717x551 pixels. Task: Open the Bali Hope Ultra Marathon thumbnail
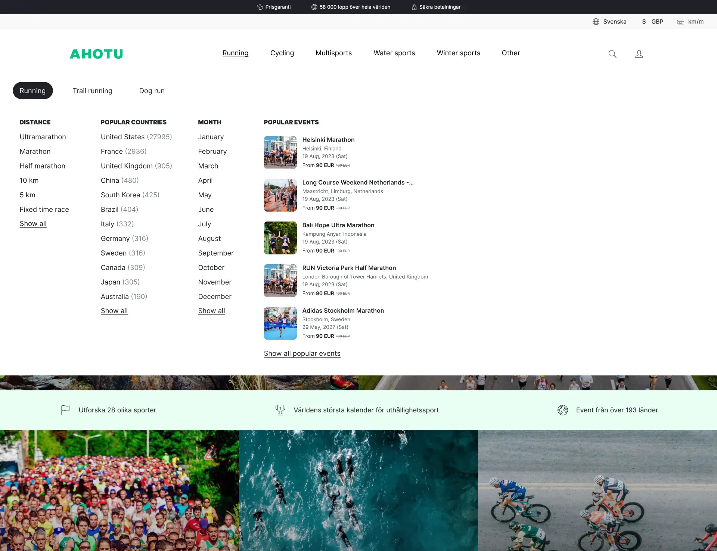pos(280,238)
